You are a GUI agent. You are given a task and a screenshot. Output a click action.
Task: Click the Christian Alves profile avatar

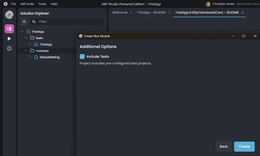tap(208, 4)
